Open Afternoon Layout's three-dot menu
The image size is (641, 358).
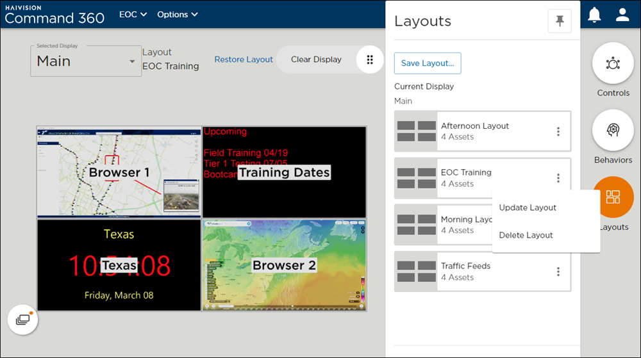(558, 131)
